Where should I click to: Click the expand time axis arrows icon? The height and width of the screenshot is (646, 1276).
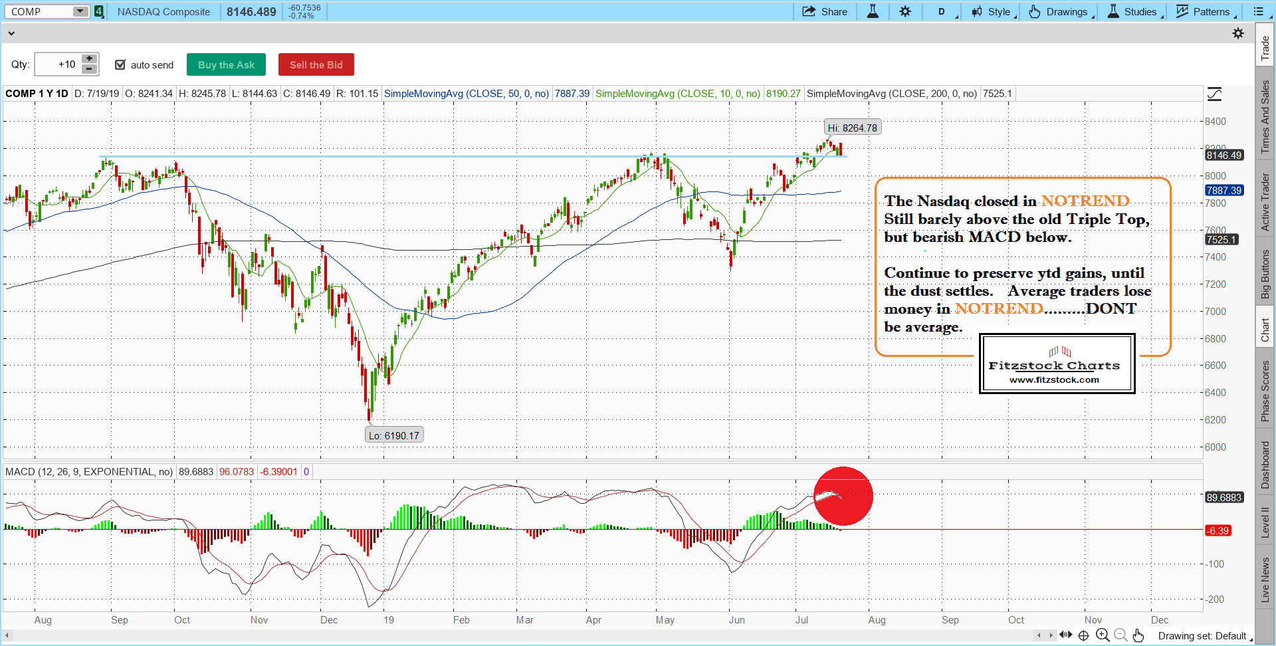[1065, 635]
